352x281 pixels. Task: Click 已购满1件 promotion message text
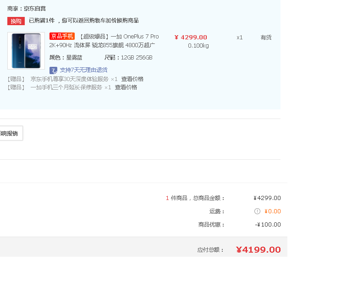click(x=84, y=21)
